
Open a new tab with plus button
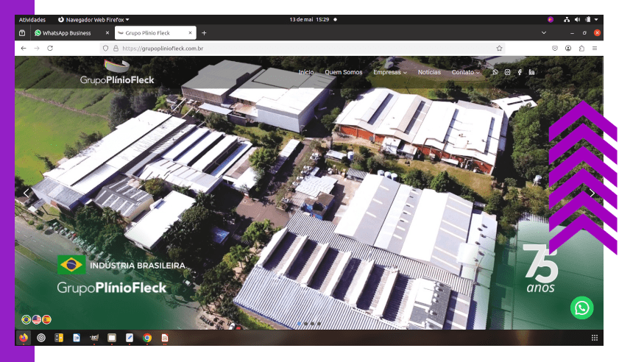(204, 33)
